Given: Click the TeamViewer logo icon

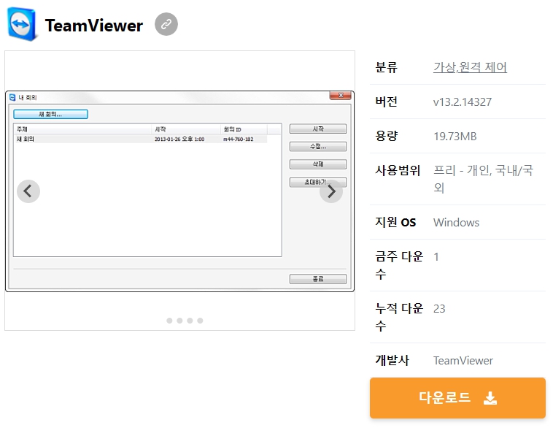Looking at the screenshot, I should coord(22,24).
